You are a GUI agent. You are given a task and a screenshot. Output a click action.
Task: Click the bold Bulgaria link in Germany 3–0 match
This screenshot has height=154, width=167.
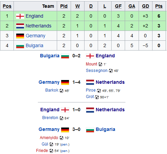(x=105, y=129)
